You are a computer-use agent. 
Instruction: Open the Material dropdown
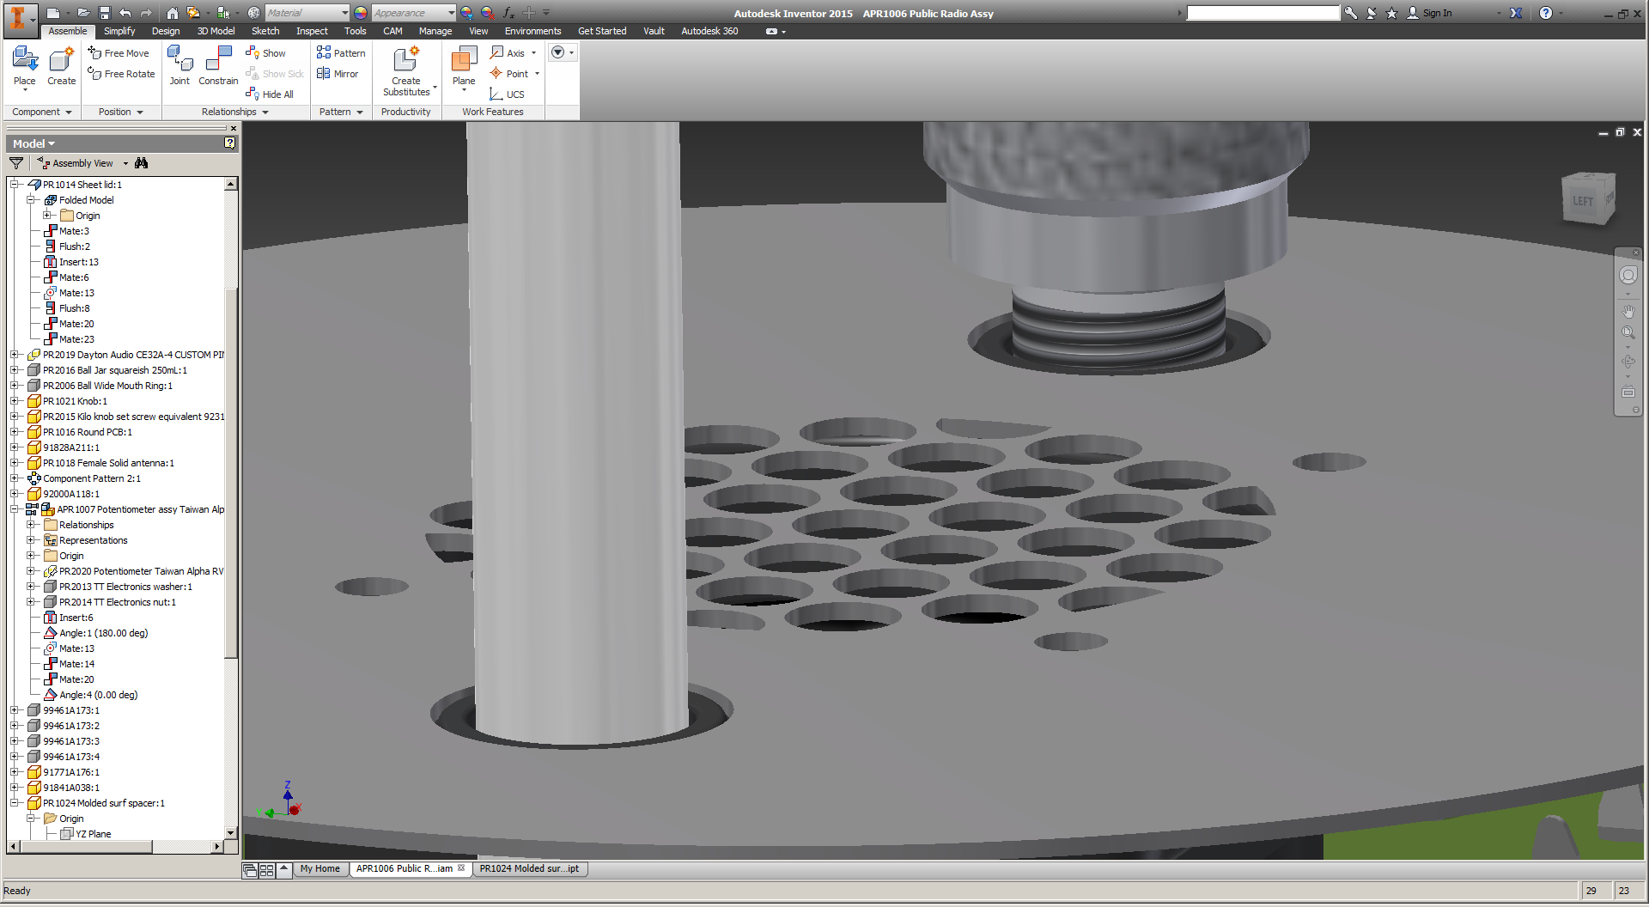pos(344,13)
